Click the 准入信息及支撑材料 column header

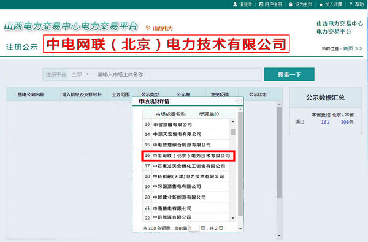point(82,94)
